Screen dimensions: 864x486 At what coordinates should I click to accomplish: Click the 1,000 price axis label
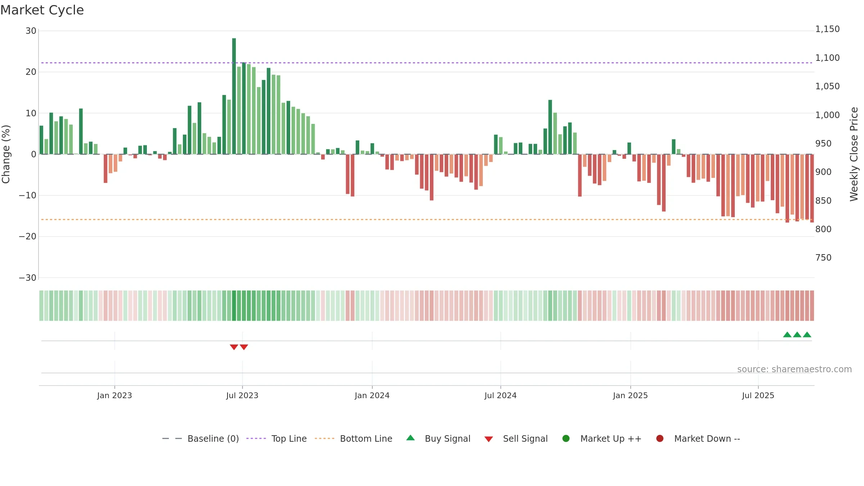(x=827, y=115)
